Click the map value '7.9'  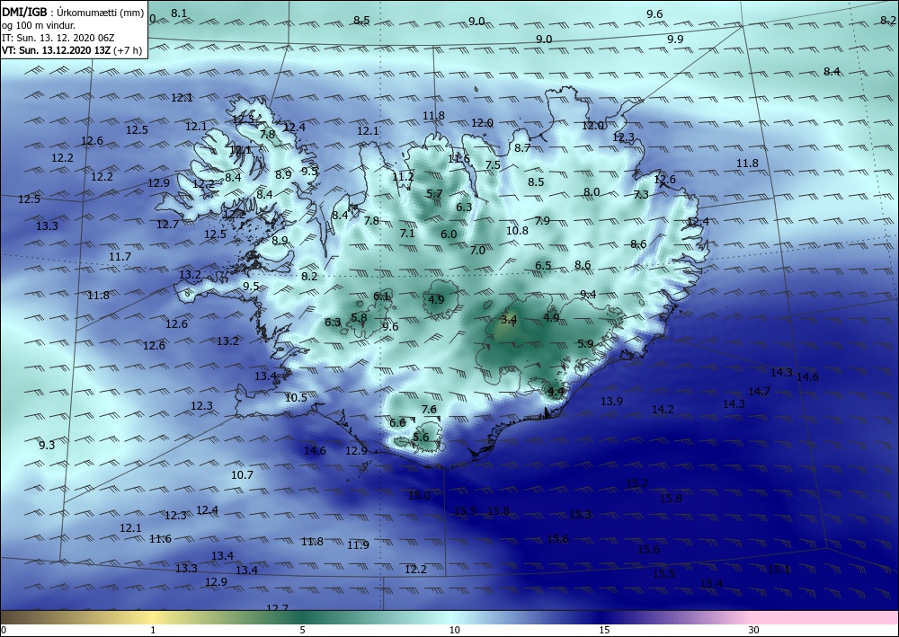[x=542, y=220]
